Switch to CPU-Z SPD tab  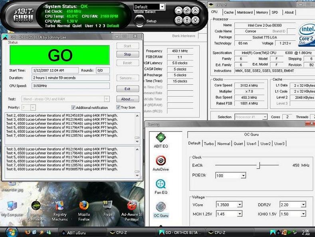point(275,12)
